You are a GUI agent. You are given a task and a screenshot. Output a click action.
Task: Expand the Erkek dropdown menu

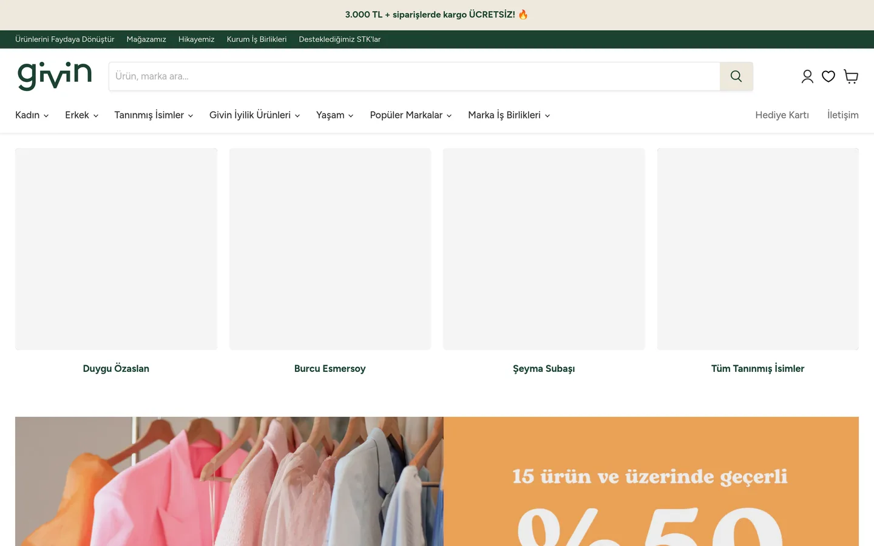pyautogui.click(x=82, y=115)
